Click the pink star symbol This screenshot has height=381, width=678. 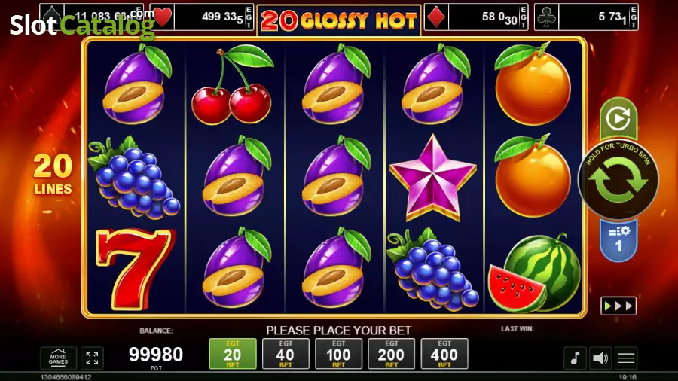click(x=433, y=177)
